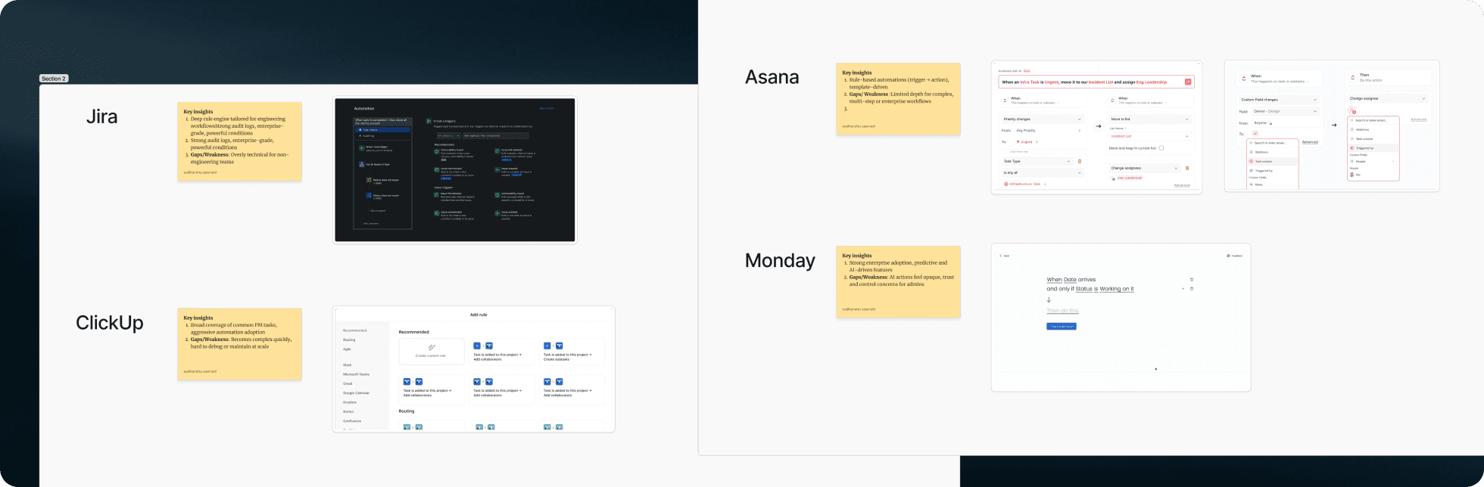The width and height of the screenshot is (1484, 487).
Task: Click the Jira trigger search field
Action: [496, 135]
